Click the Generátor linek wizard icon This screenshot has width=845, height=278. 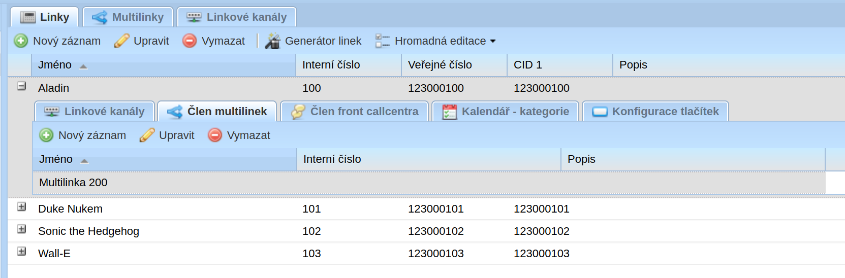[273, 41]
